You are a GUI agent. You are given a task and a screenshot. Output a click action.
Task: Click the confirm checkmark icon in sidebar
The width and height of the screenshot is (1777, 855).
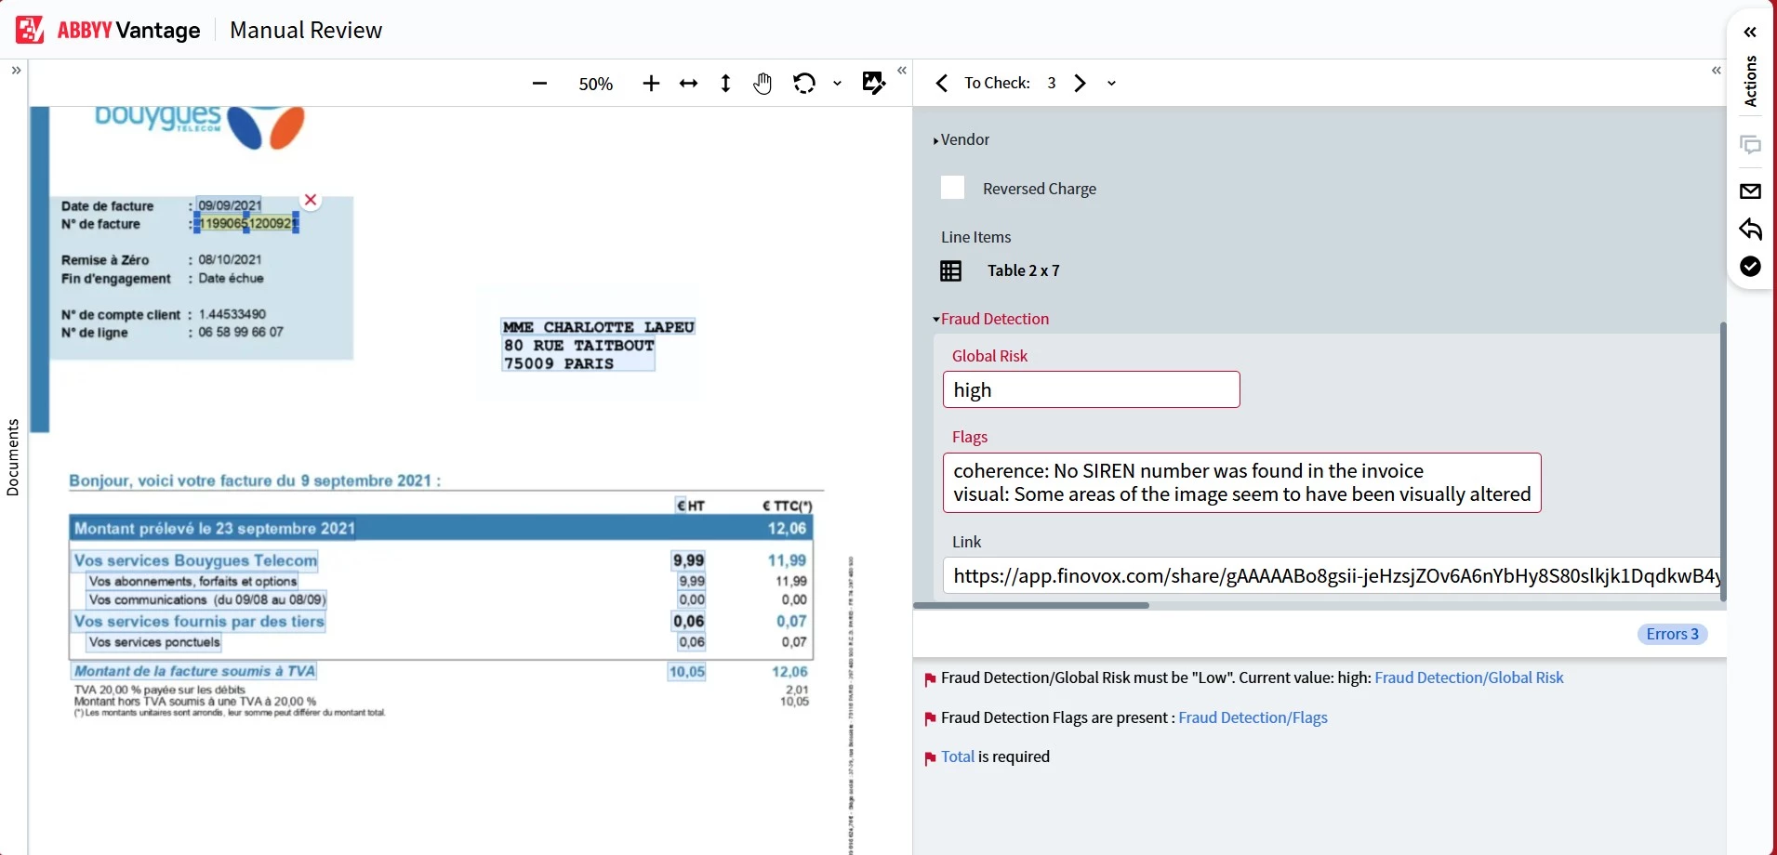point(1752,268)
